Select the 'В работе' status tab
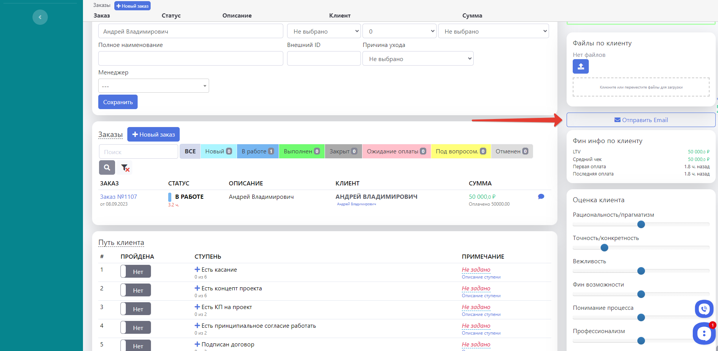This screenshot has width=718, height=351. (x=257, y=151)
